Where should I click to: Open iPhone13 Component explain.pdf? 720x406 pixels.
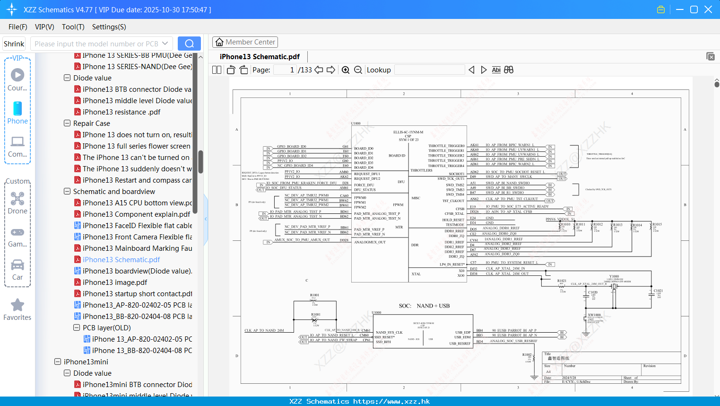(132, 214)
